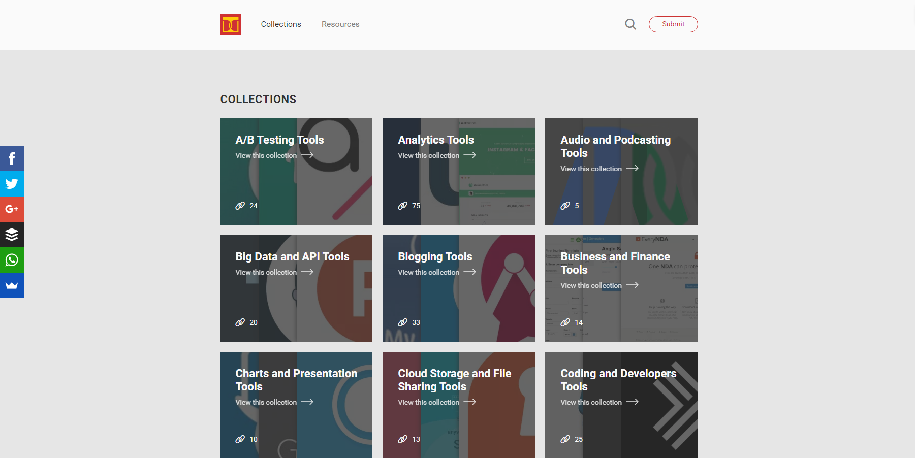The image size is (915, 458).
Task: Share page on Twitter
Action: 12,184
